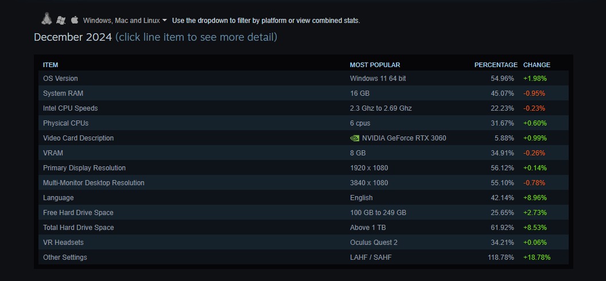Click Multi-Monitor Desktop Resolution row
606x281 pixels.
pyautogui.click(x=304, y=183)
